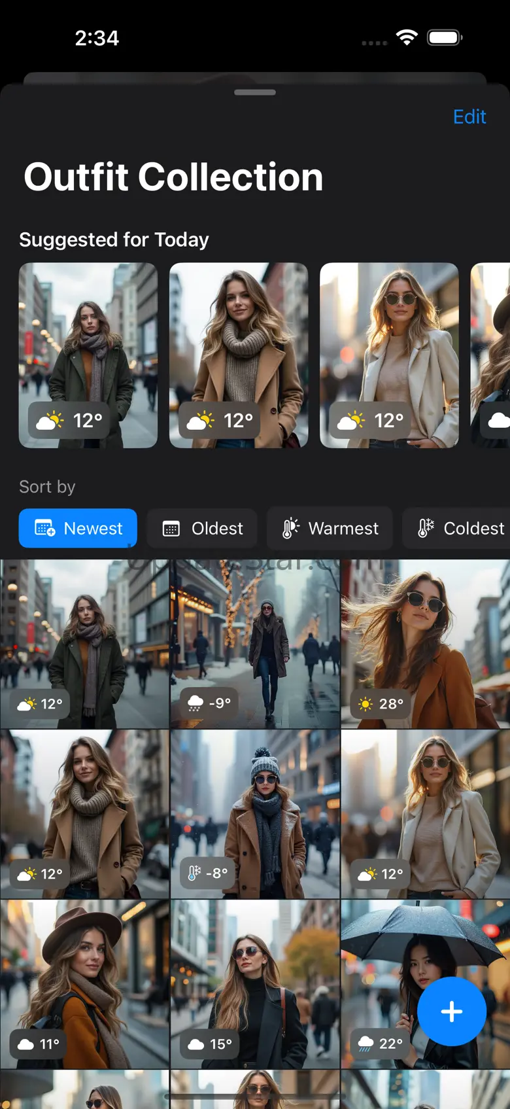Click the hot thermometer icon on Warmest
The height and width of the screenshot is (1109, 510).
click(290, 528)
